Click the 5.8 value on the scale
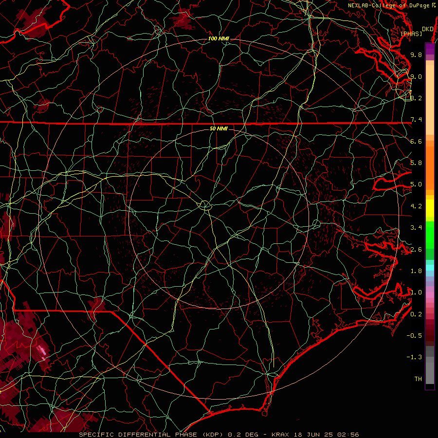The image size is (438, 438). click(416, 163)
